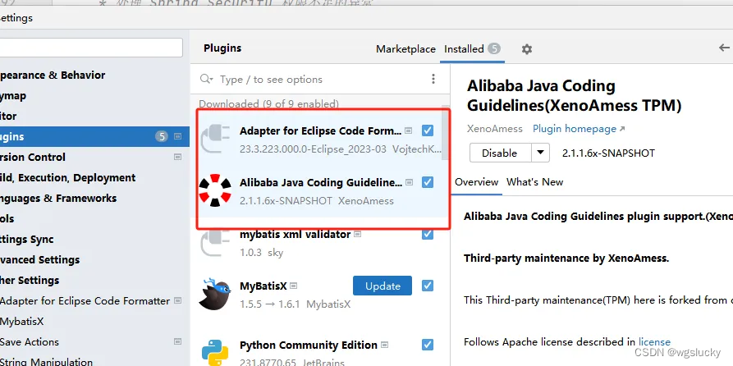733x366 pixels.
Task: Open the dropdown arrow next to Disable
Action: [540, 153]
